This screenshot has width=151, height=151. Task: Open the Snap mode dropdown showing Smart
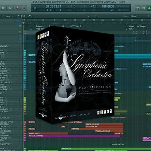click(140, 16)
